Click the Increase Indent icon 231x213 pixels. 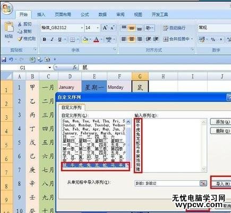[156, 39]
